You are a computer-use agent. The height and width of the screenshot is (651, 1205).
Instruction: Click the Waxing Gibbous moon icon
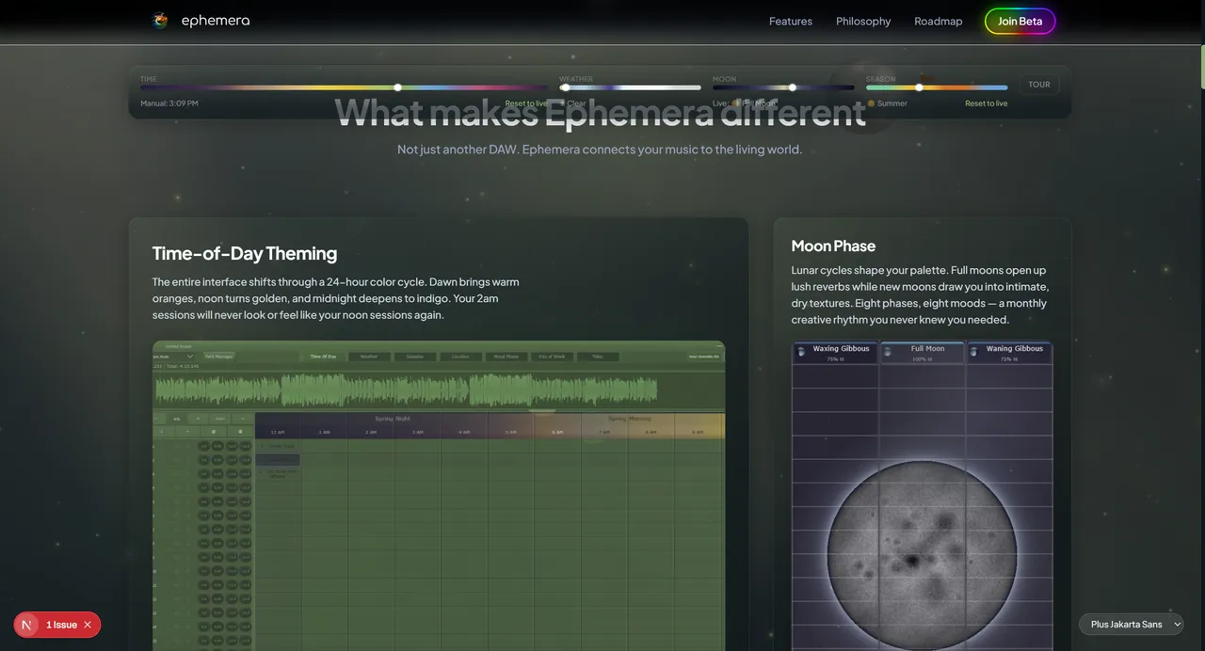pos(801,352)
